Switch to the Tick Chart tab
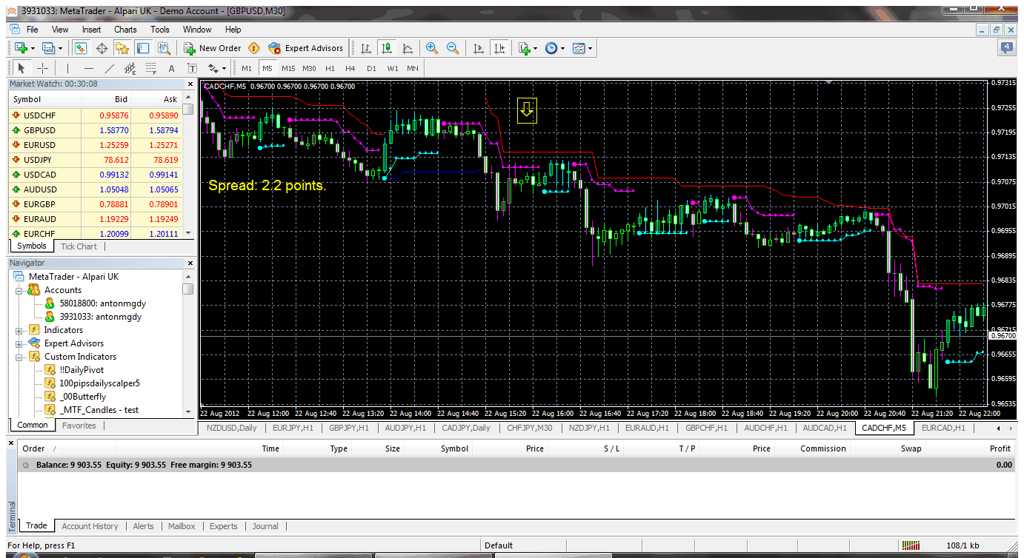Viewport: 1024px width, 558px height. [79, 246]
